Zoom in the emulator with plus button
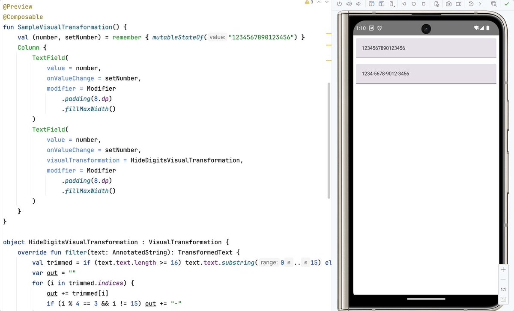This screenshot has height=311, width=514. click(x=503, y=270)
